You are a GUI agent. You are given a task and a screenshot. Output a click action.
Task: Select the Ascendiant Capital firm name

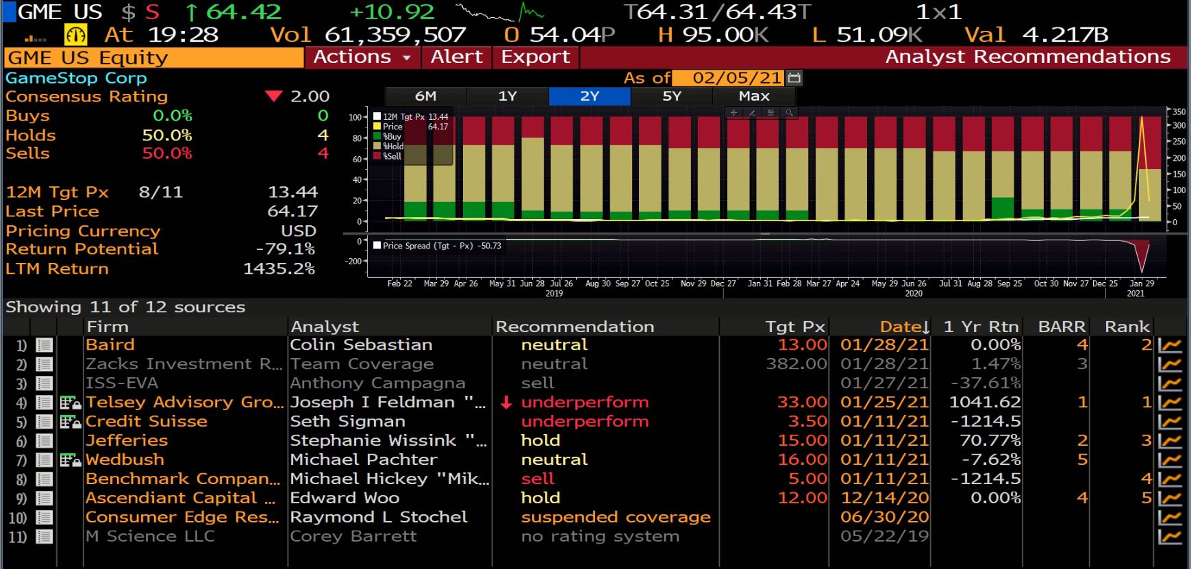point(181,498)
